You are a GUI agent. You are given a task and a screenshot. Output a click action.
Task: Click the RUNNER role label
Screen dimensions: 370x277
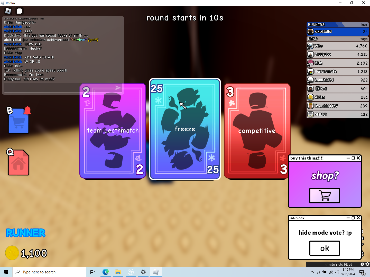[x=26, y=233]
